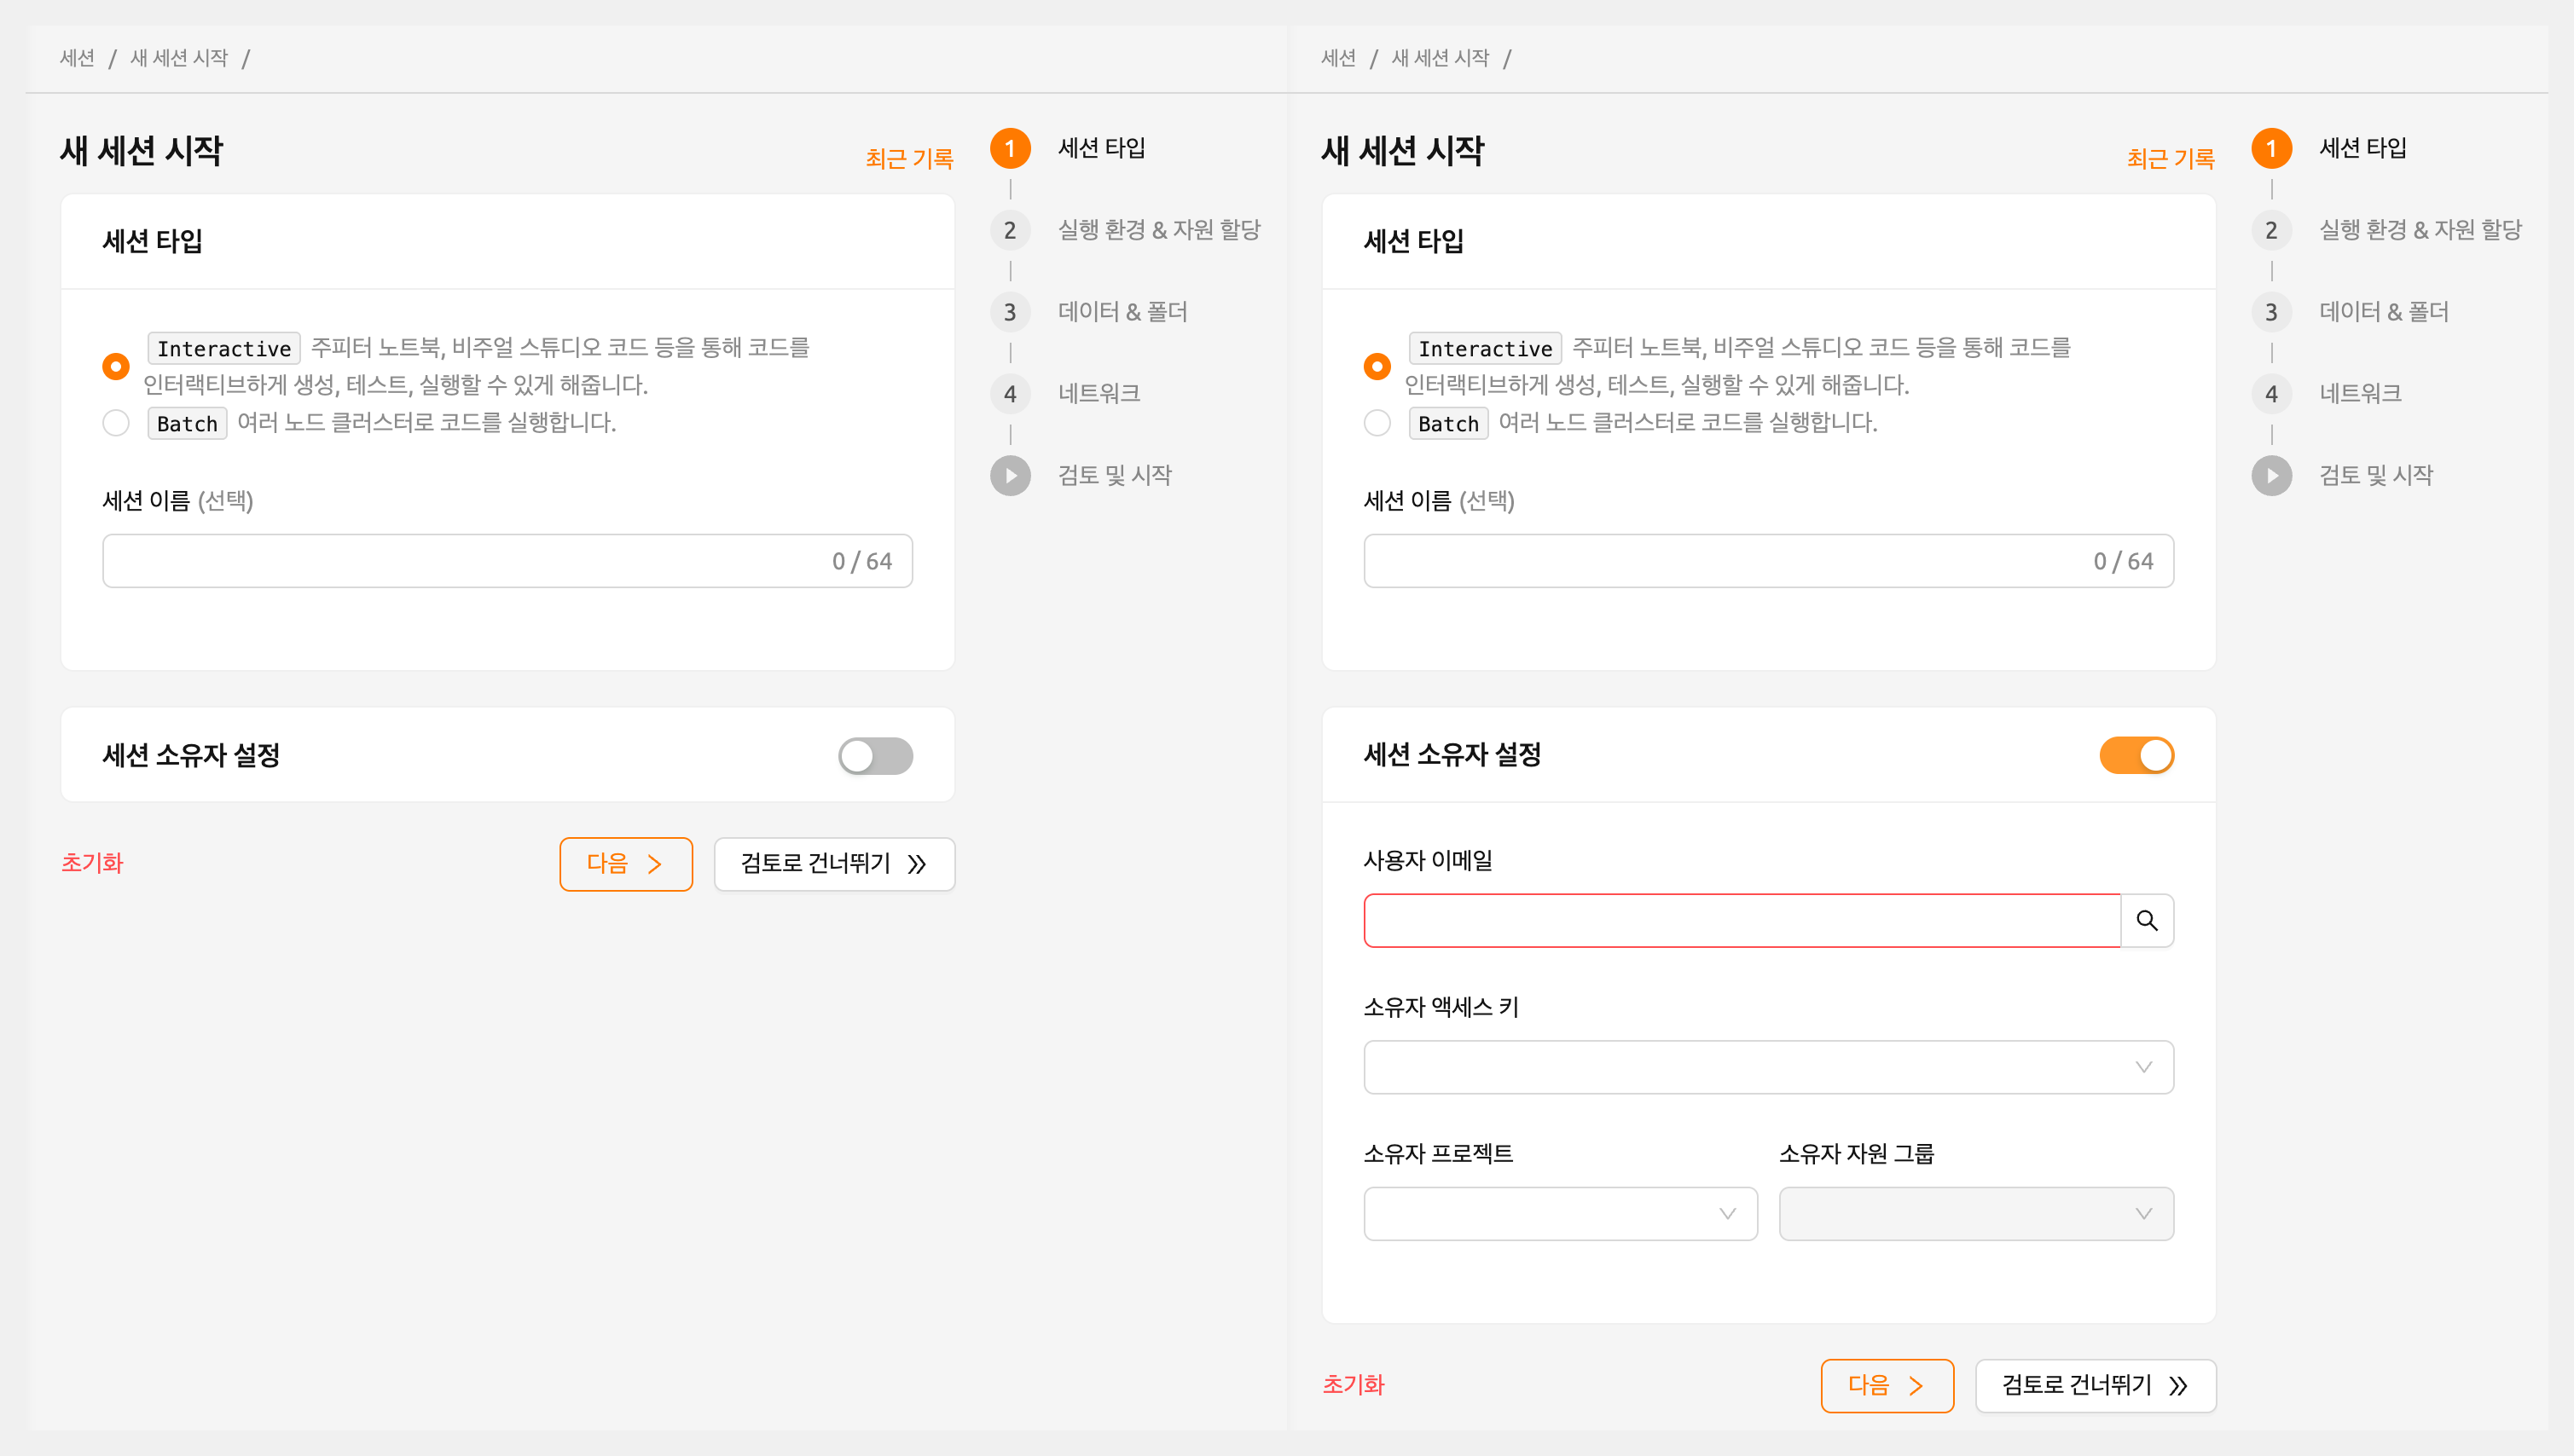Turn off the orange 세션 소유자 설정 switch
2574x1456 pixels.
[2136, 756]
